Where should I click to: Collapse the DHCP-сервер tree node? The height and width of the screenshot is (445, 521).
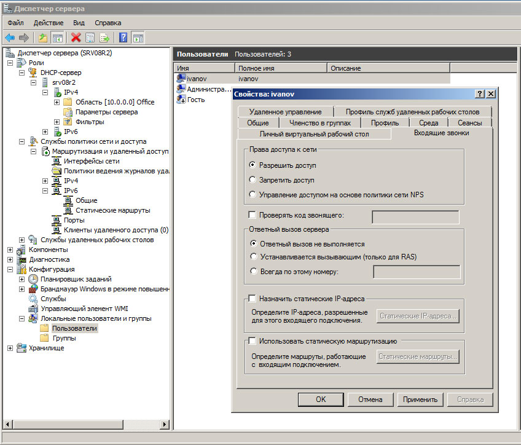tap(22, 73)
